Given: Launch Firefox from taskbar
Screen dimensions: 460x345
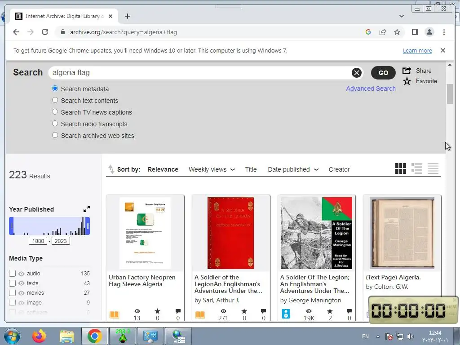Looking at the screenshot, I should coord(39,336).
